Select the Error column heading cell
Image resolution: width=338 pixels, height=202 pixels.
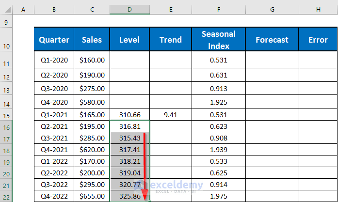pyautogui.click(x=318, y=40)
